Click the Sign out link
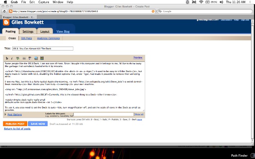Image resolution: width=255 pixels, height=159 pixels. point(245,20)
